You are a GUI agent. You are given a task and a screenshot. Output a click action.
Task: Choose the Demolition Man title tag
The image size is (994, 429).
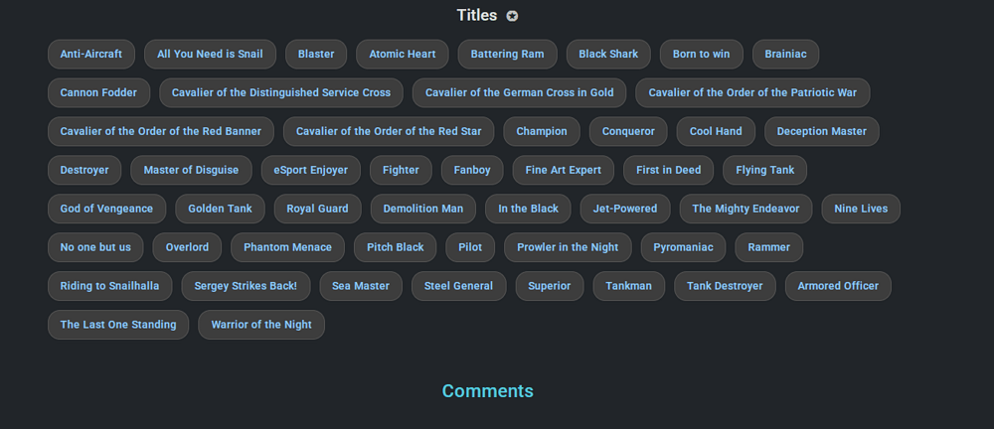pos(423,209)
